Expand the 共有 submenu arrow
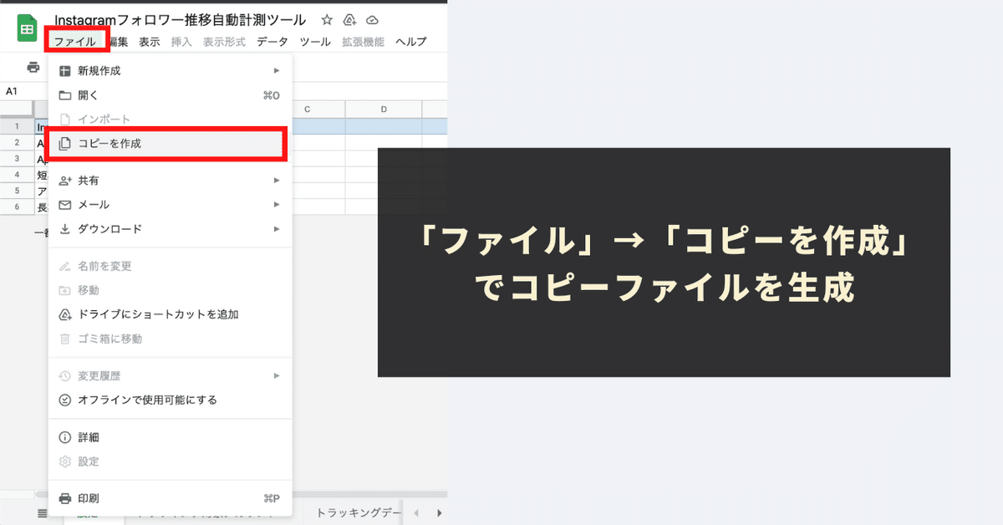Image resolution: width=1003 pixels, height=525 pixels. 277,181
